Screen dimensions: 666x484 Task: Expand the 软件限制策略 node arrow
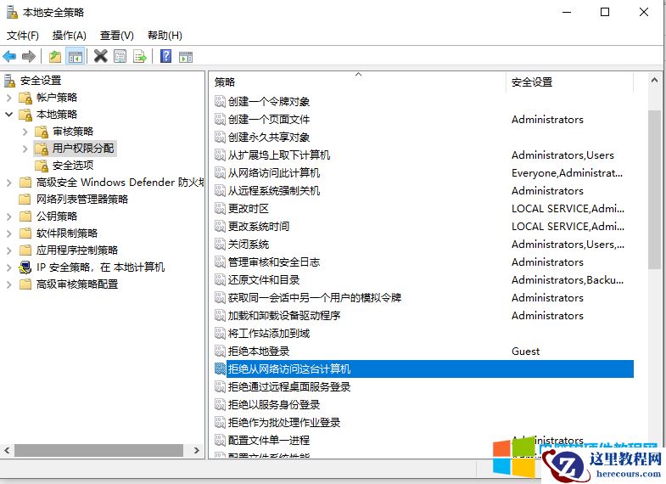click(9, 234)
